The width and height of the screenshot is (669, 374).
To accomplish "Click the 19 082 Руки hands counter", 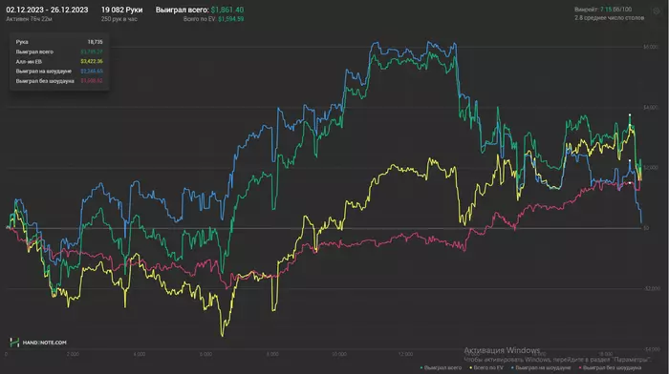I will coord(122,10).
